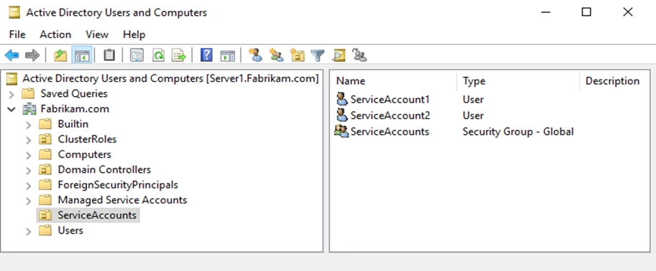Open the View menu
This screenshot has width=656, height=271.
97,34
